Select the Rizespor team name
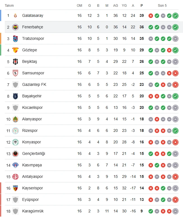183x218 pixels. 30,131
